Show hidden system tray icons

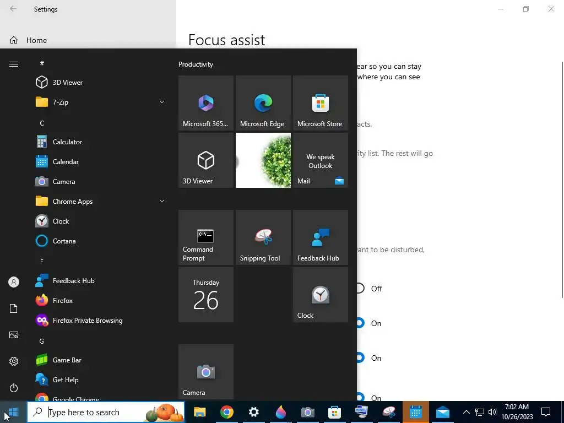[x=466, y=412]
